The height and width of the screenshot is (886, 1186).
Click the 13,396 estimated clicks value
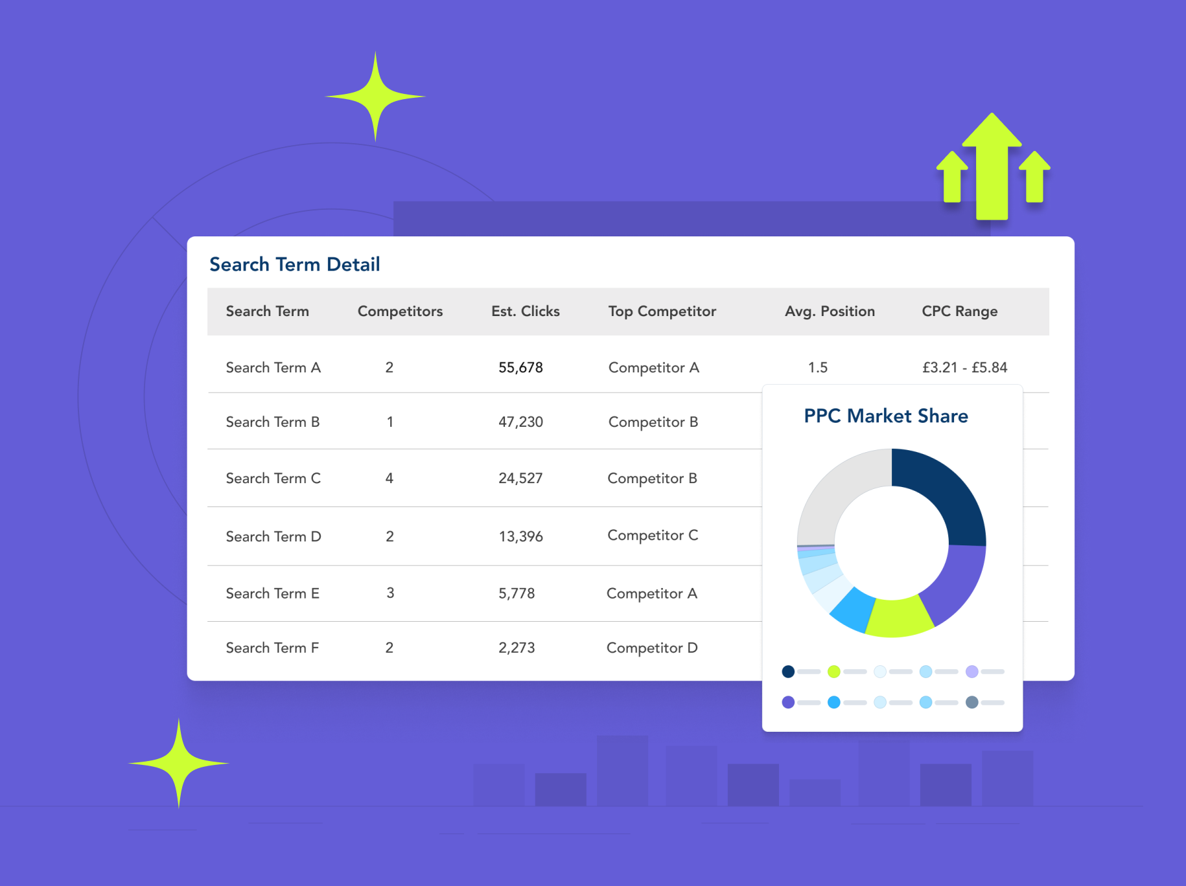[x=520, y=537]
